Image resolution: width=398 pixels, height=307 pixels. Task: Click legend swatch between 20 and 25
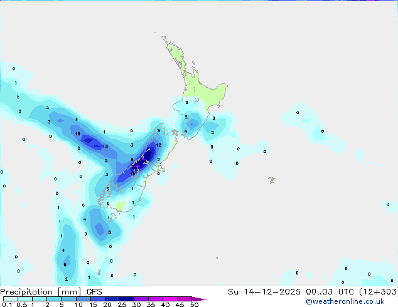[x=112, y=299]
